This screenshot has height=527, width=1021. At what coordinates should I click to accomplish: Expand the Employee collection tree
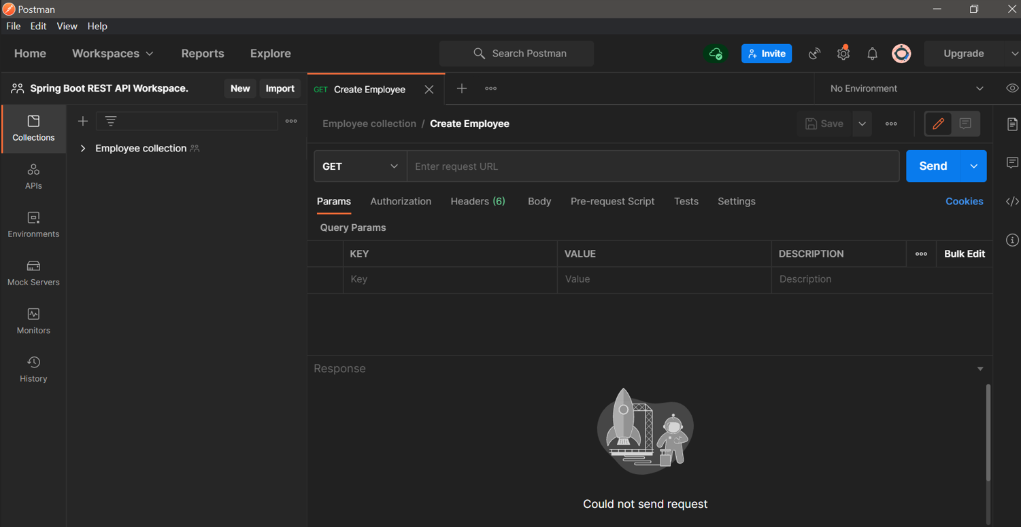pyautogui.click(x=83, y=148)
